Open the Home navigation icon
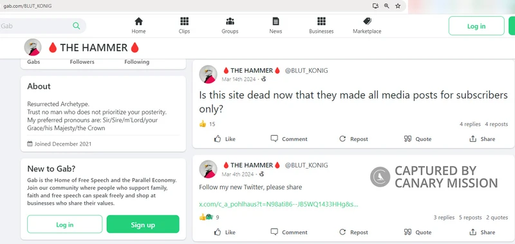This screenshot has width=515, height=244. click(x=138, y=22)
